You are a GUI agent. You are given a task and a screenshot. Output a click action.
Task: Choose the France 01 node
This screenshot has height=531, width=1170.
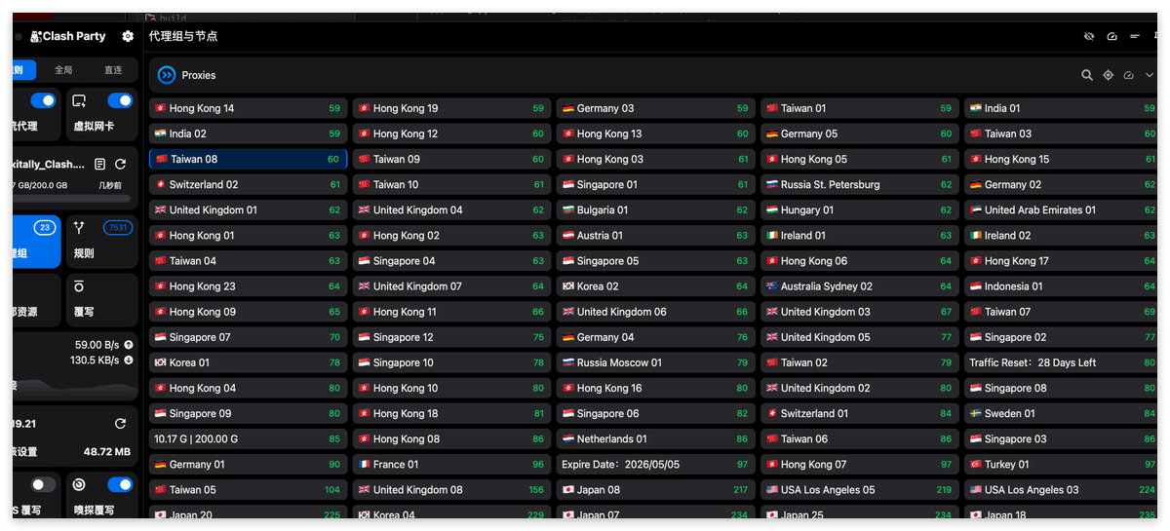click(451, 465)
